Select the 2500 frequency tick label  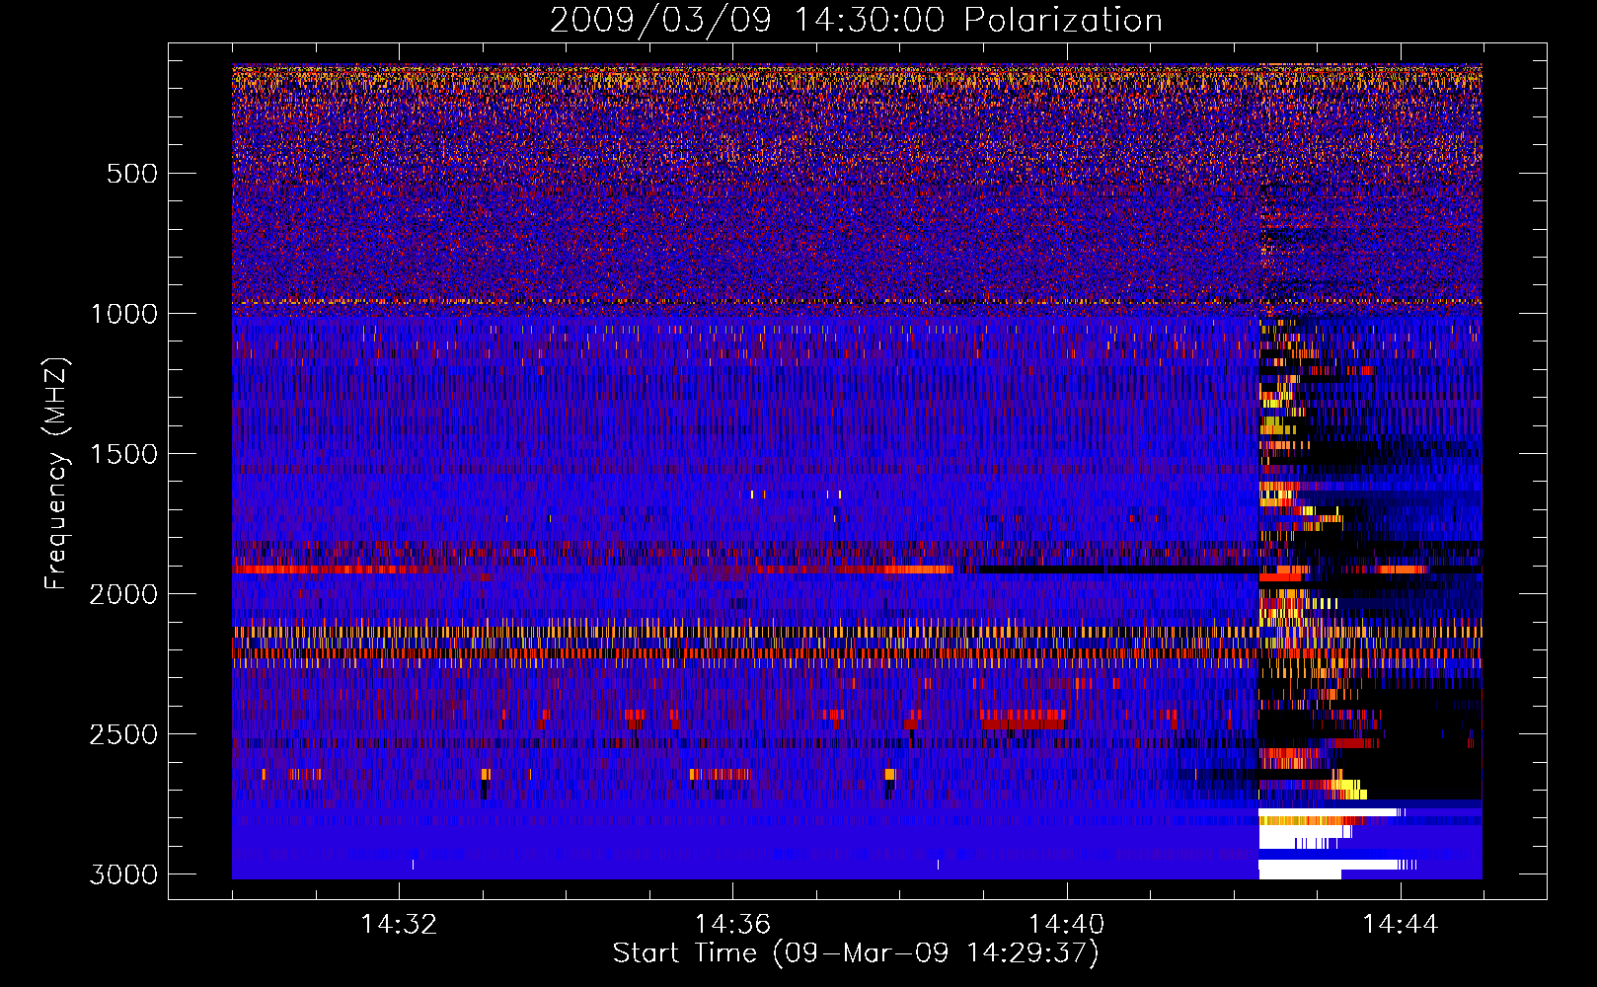[123, 734]
